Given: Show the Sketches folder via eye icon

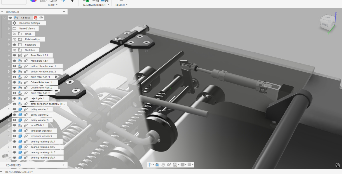Looking at the screenshot, I should click(x=15, y=50).
